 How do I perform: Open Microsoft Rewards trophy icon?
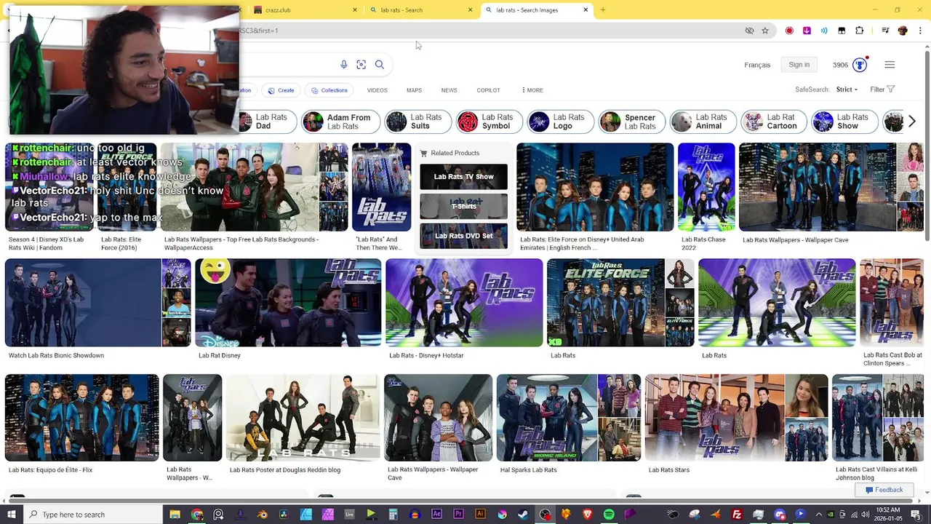click(860, 65)
